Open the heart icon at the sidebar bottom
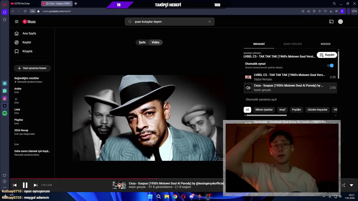The width and height of the screenshot is (358, 201). click(x=4, y=175)
